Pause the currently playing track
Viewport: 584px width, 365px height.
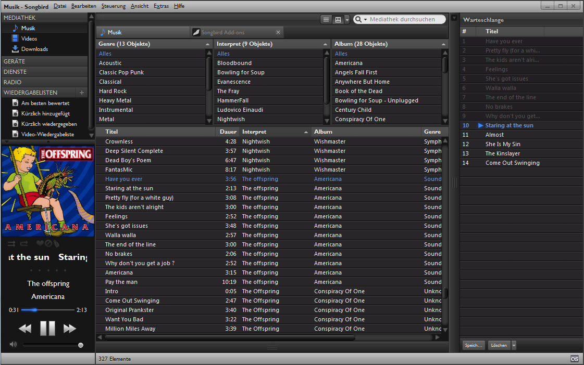(x=47, y=328)
